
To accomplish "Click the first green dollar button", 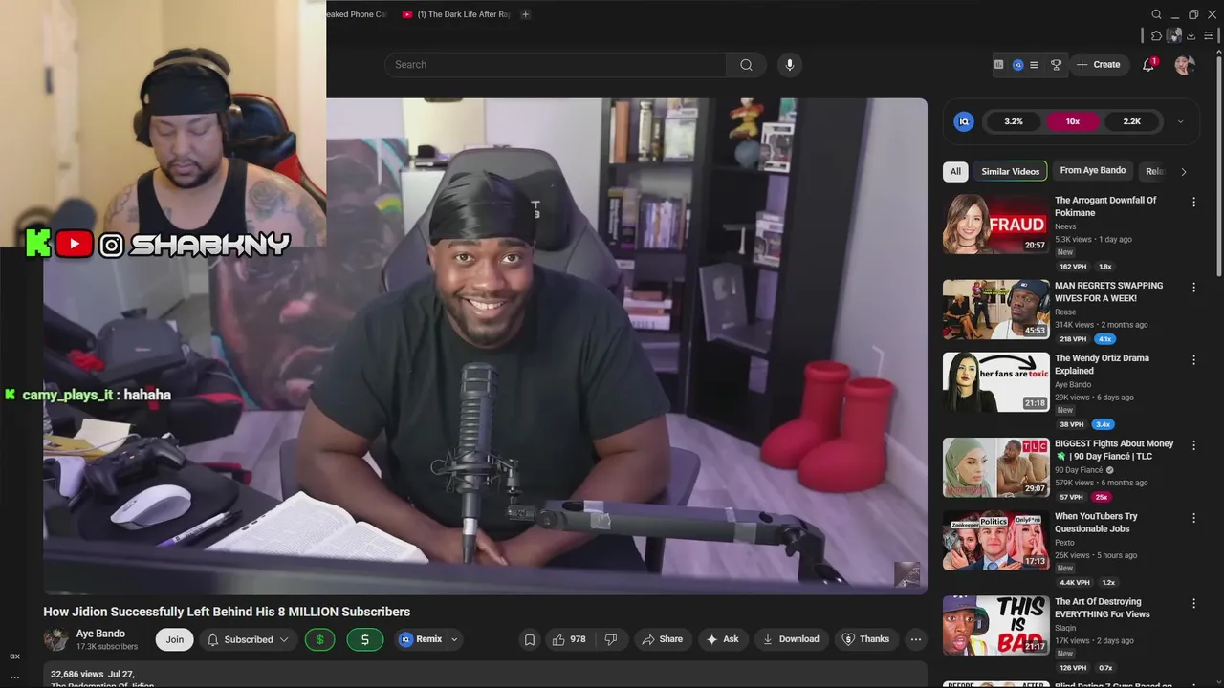I will (x=319, y=639).
